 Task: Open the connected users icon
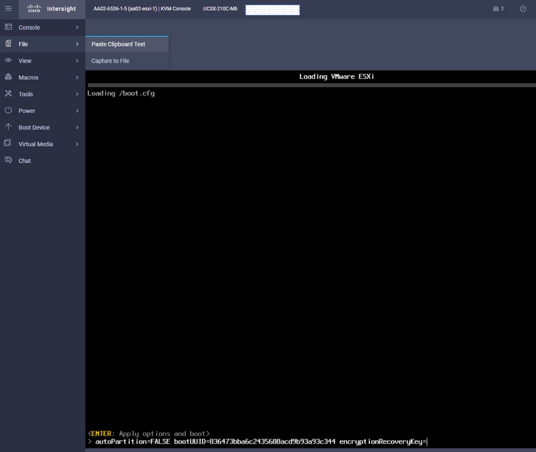coord(496,9)
